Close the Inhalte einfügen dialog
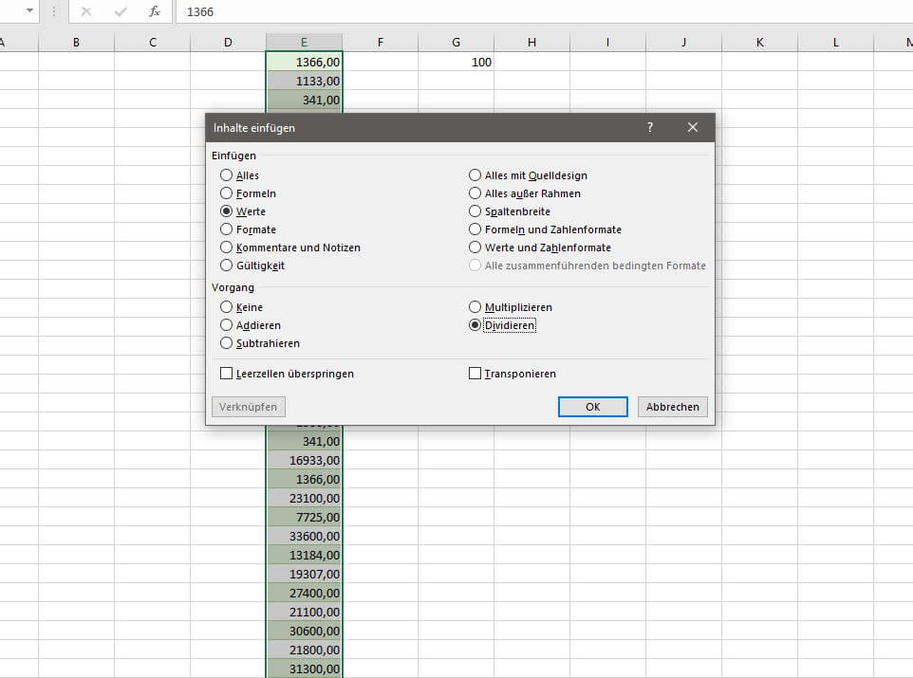This screenshot has height=678, width=913. coord(692,127)
